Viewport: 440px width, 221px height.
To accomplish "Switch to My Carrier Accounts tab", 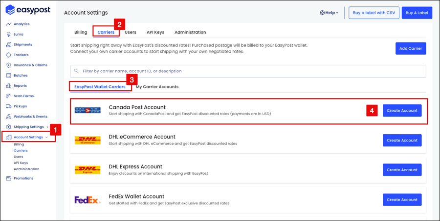I will pos(157,87).
